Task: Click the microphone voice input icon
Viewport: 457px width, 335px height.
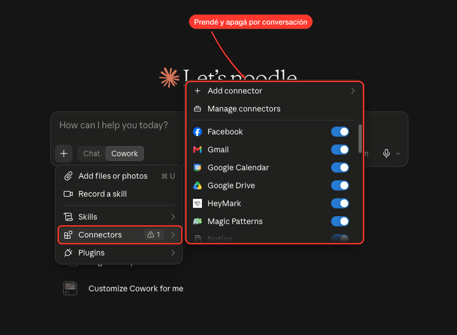Action: tap(386, 153)
